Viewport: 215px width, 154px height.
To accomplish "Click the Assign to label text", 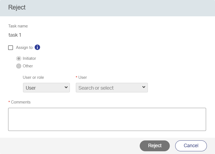I will click(x=24, y=48).
